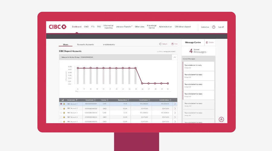Sort by Account name using the up arrow
272x151 pixels.
click(x=77, y=100)
